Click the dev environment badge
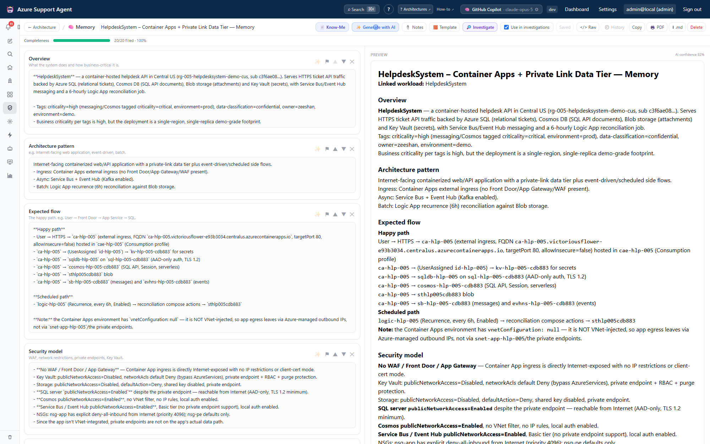The image size is (710, 444). click(552, 10)
